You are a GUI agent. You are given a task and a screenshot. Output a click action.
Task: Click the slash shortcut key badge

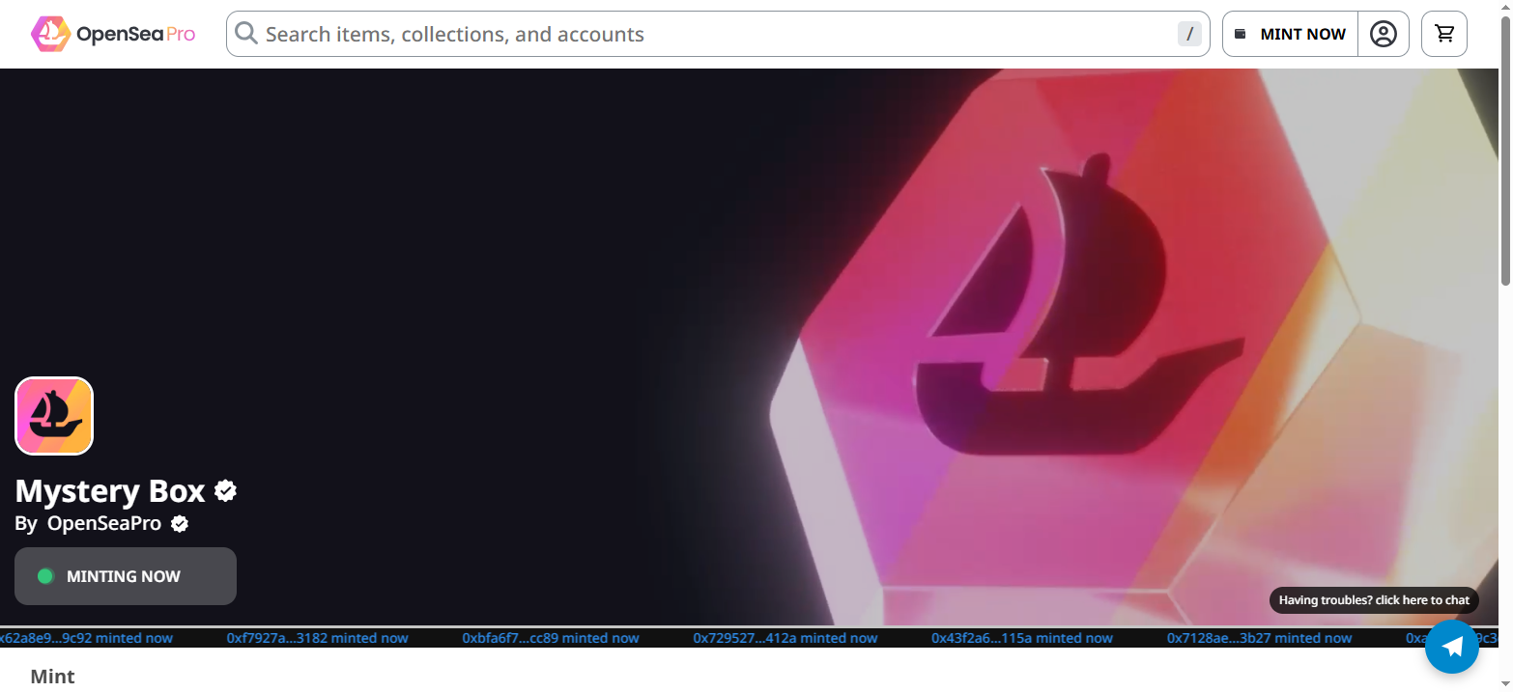click(x=1189, y=34)
